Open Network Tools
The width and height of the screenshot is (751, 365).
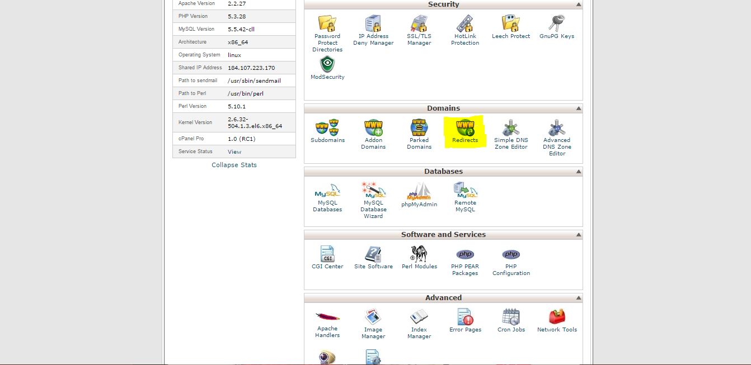pyautogui.click(x=557, y=320)
